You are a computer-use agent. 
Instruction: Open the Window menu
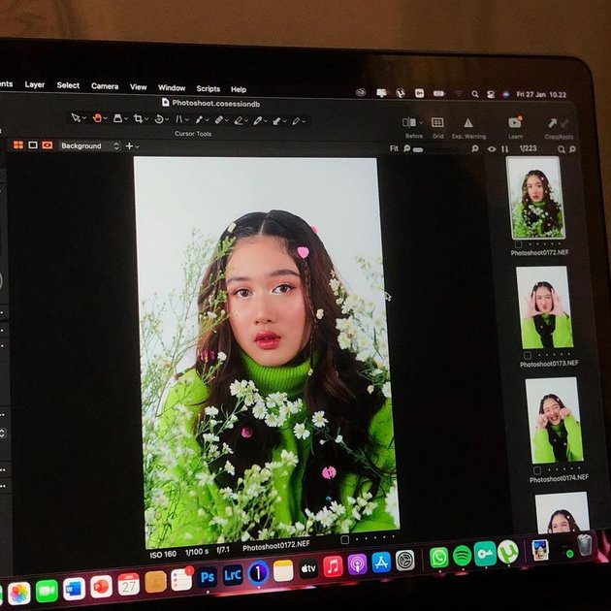(x=172, y=87)
